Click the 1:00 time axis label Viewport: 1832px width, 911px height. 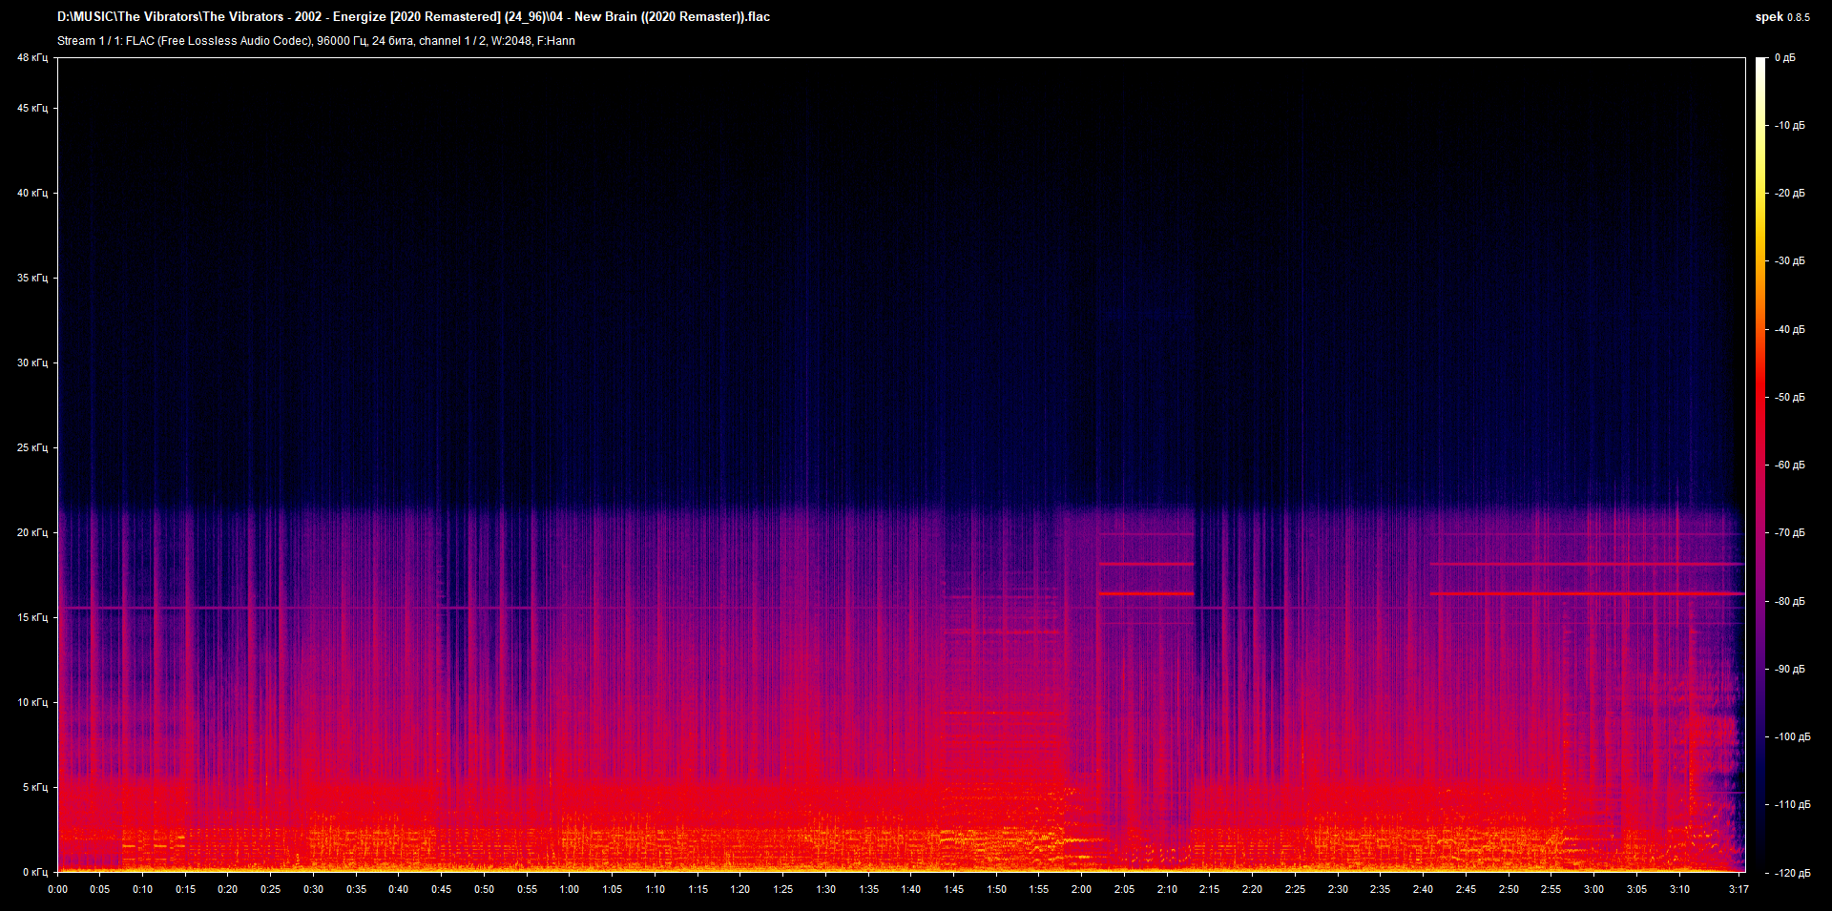pos(569,889)
